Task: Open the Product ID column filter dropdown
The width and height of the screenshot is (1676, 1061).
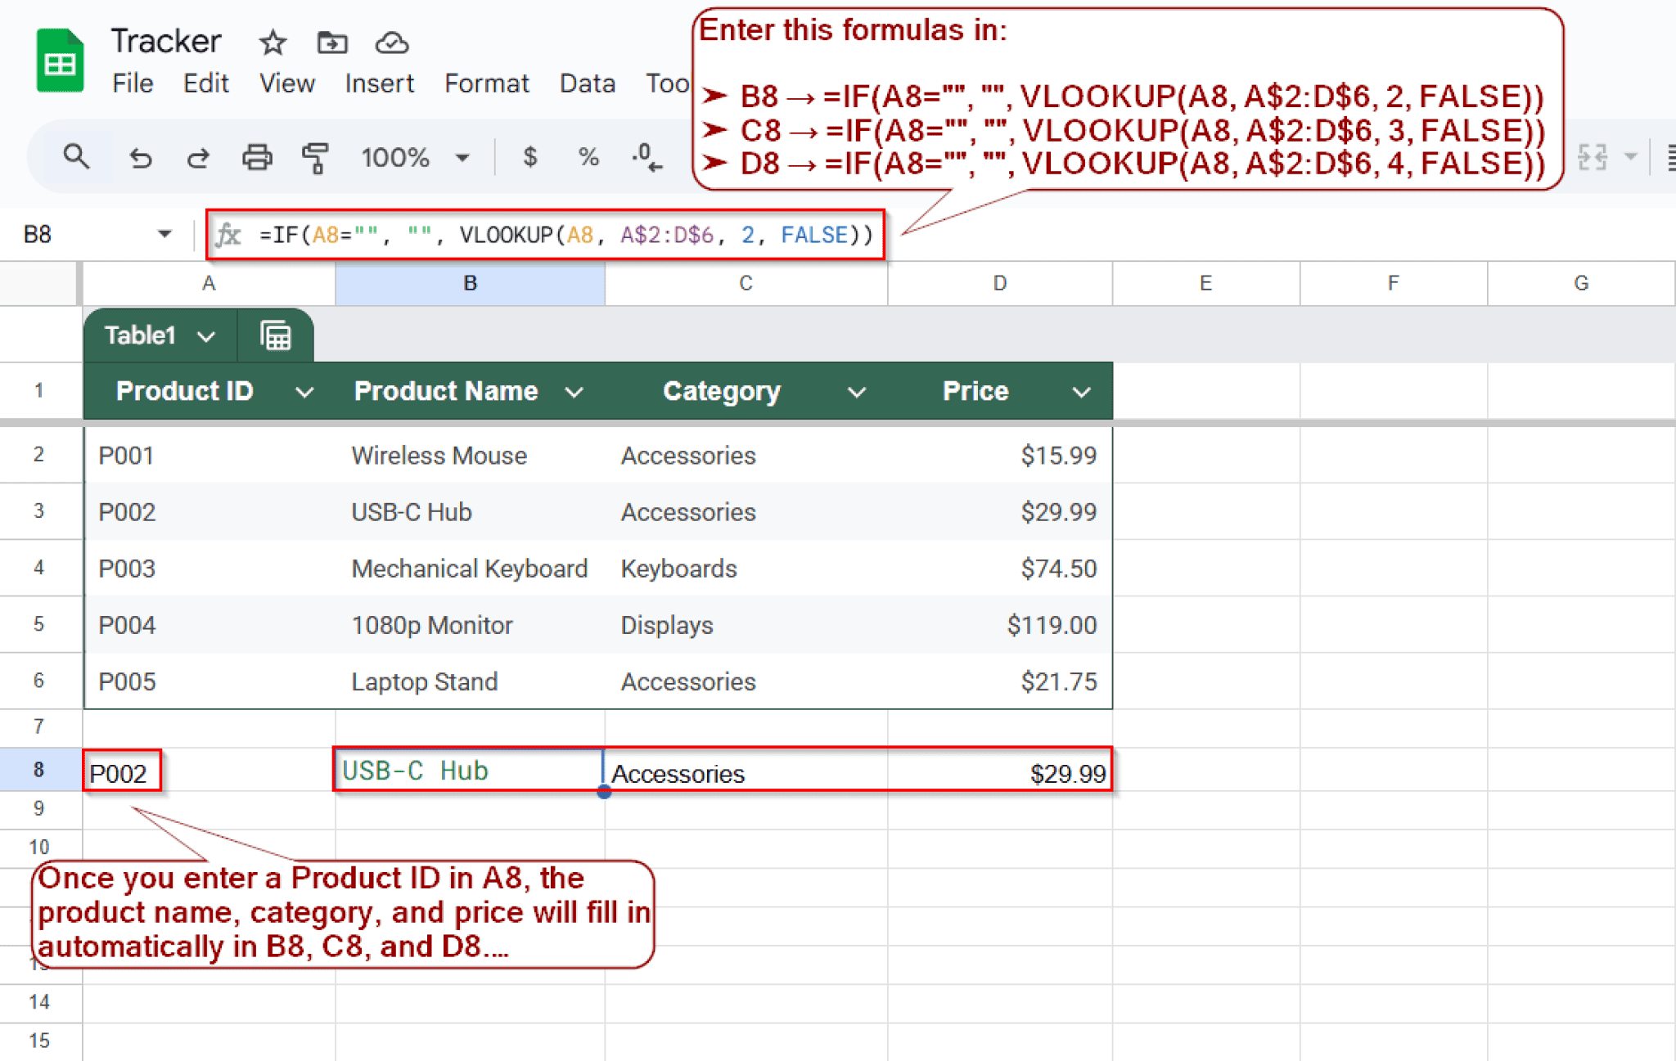Action: point(304,391)
